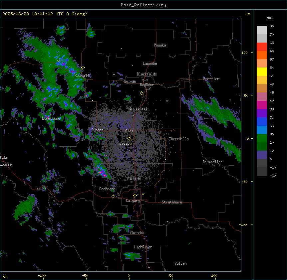Screen dimensions: 287x280
Task: Click the Innisfail city label
Action: click(x=138, y=108)
